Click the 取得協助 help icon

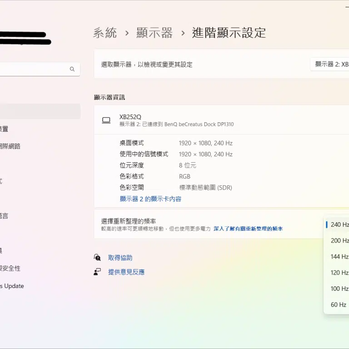(x=97, y=258)
